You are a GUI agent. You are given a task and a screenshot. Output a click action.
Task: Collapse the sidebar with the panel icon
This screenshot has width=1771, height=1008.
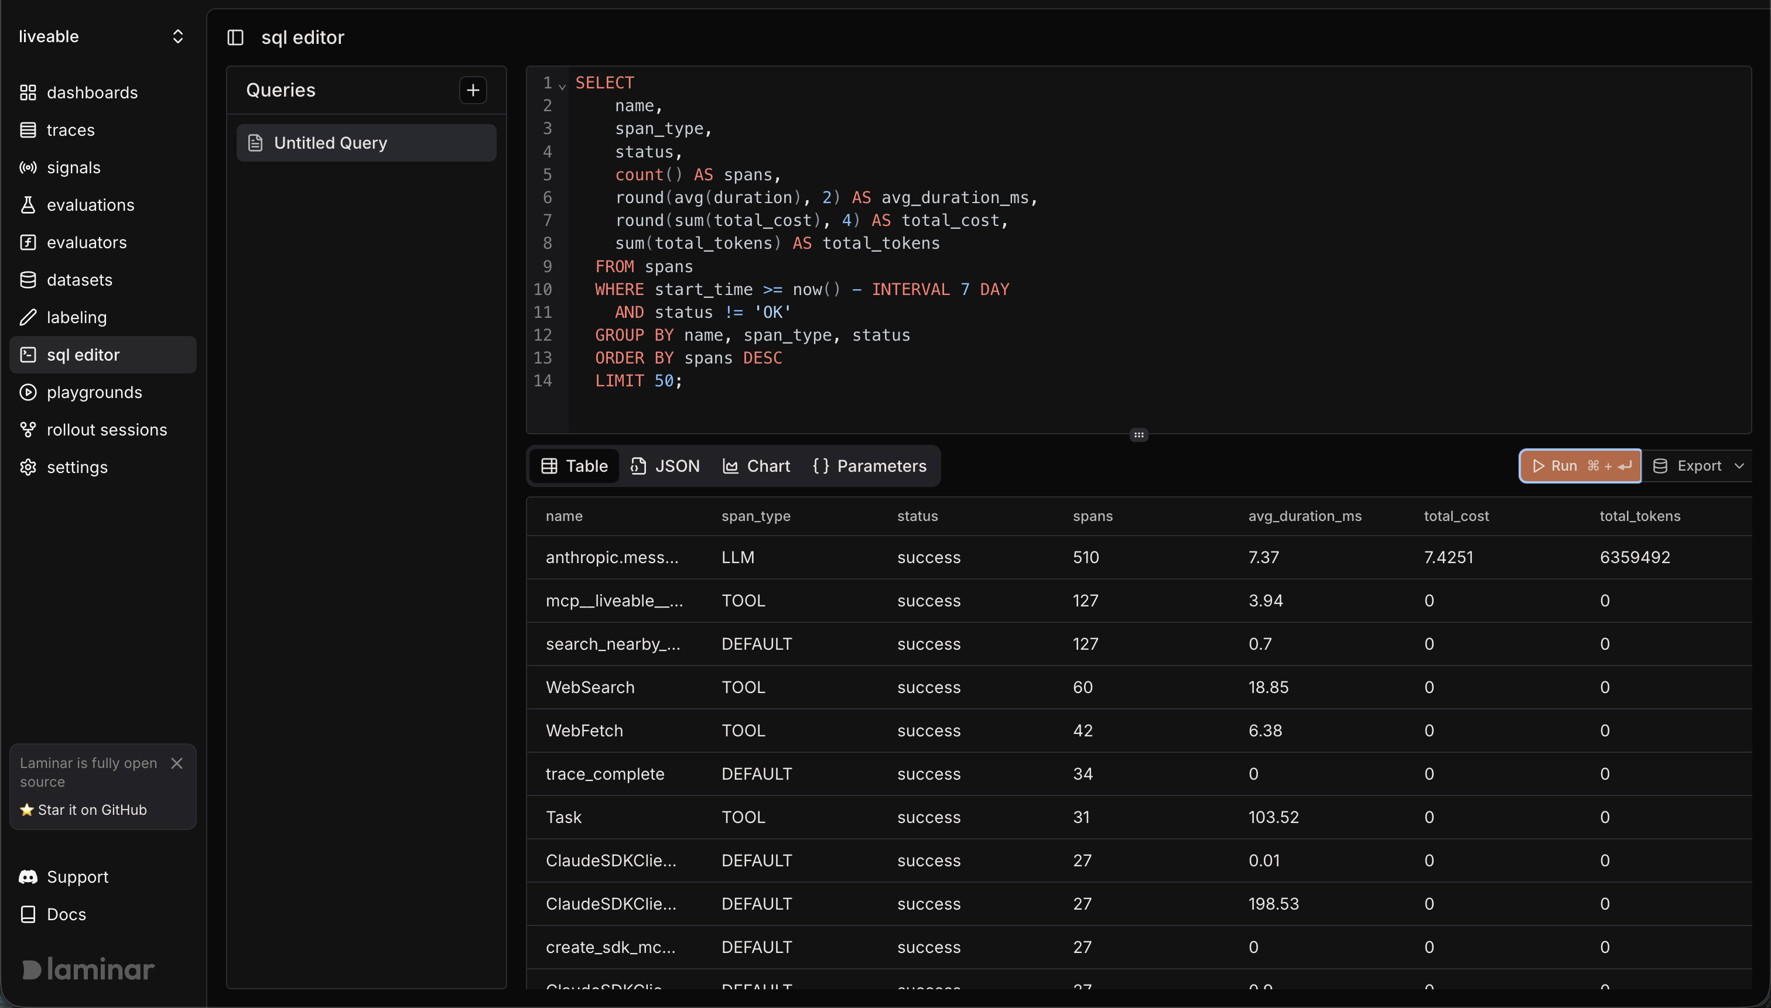tap(235, 37)
